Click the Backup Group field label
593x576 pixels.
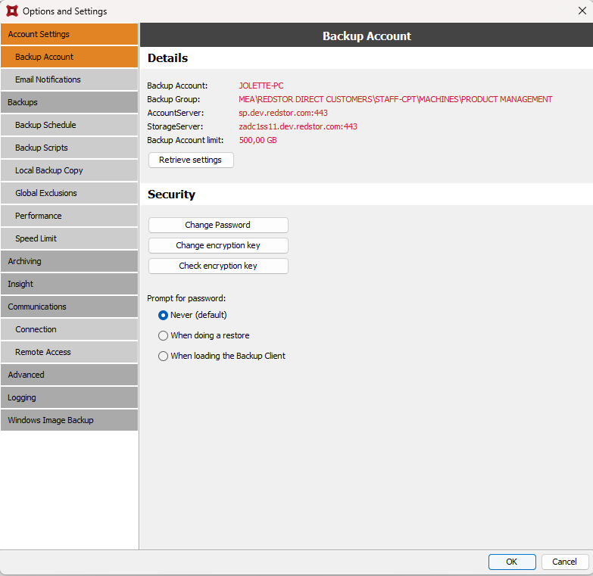[x=173, y=99]
